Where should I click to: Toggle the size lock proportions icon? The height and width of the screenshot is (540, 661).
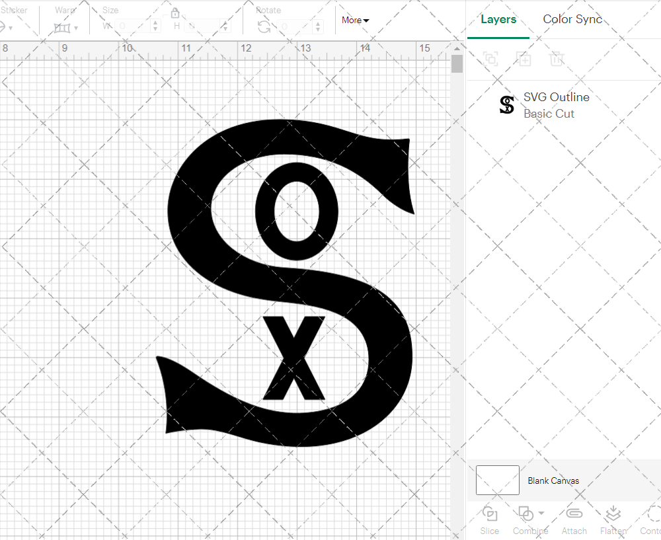[175, 13]
